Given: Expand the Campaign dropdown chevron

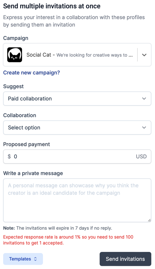Looking at the screenshot, I should [x=144, y=55].
